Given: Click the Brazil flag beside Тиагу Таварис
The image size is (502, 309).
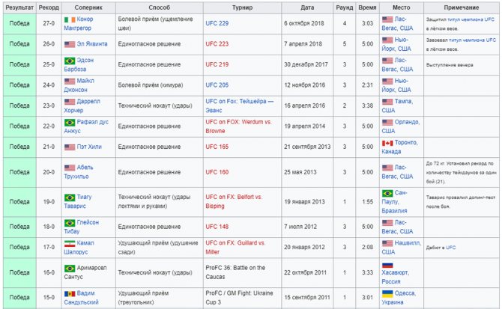Looking at the screenshot, I should 70,198.
